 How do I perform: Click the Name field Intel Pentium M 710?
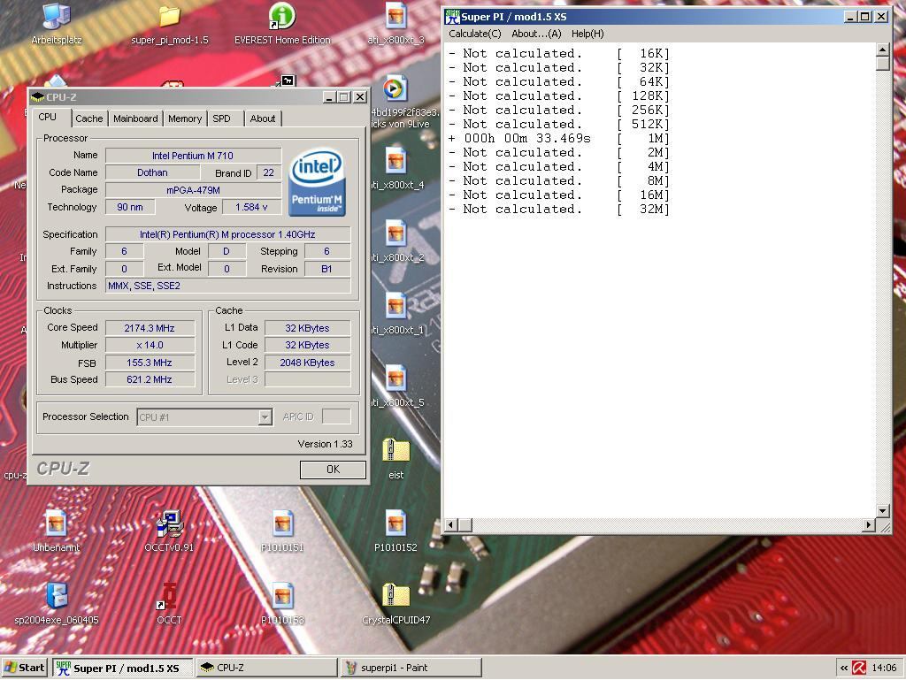[x=193, y=156]
